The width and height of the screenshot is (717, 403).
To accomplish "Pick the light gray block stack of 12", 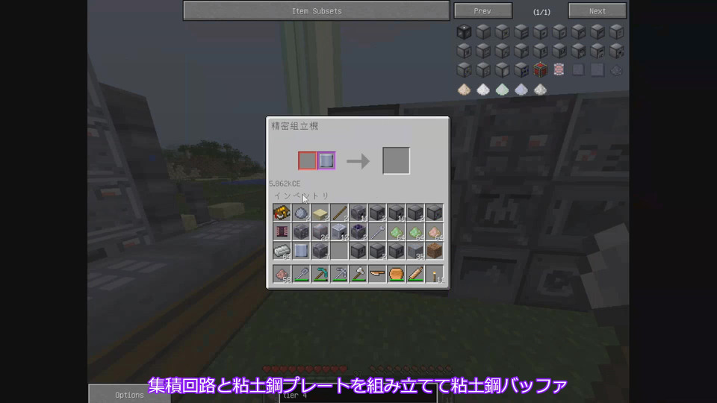I will click(x=339, y=231).
